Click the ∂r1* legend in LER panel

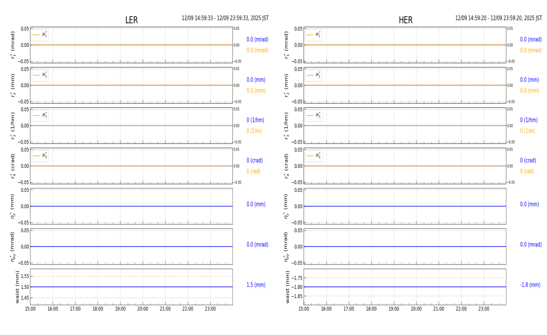[x=40, y=35]
